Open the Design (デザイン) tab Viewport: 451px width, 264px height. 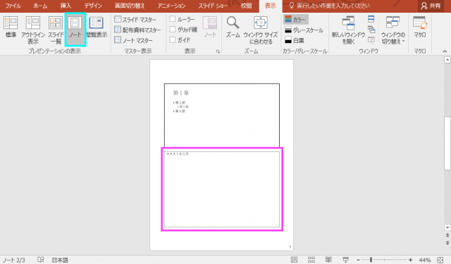click(93, 6)
